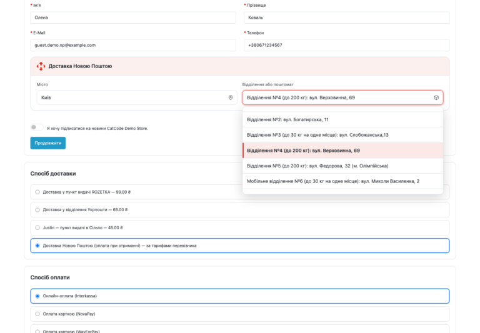The height and width of the screenshot is (333, 480).
Task: Pick Відділення №3 вул. Слобожанська from list
Action: [342, 135]
